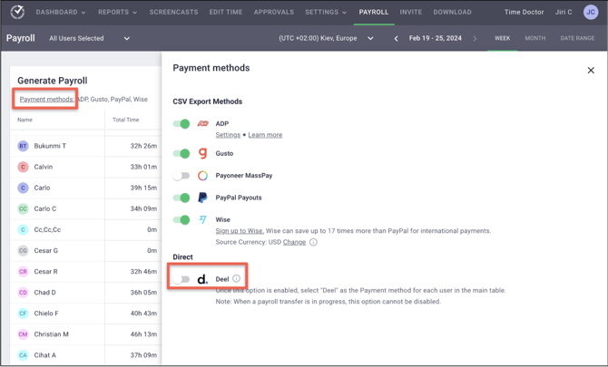Click the Gusto logo icon
Viewport: 608px width, 367px height.
202,154
